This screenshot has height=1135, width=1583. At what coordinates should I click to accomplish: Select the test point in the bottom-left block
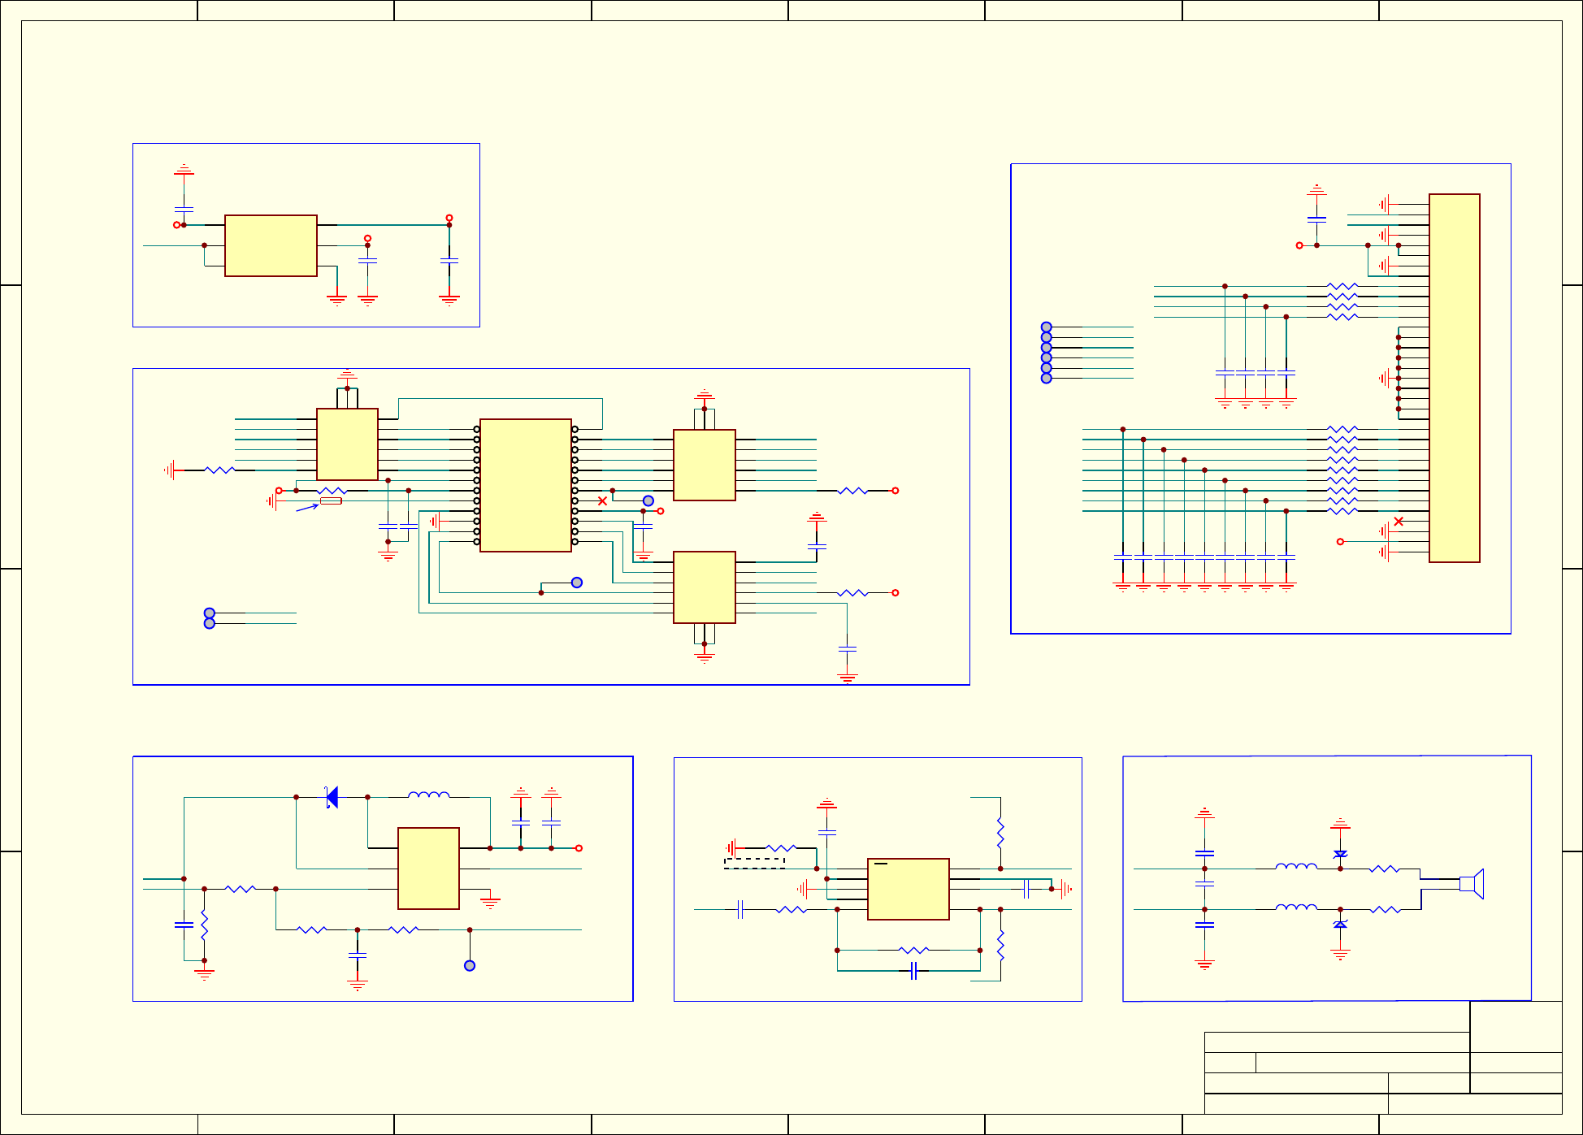(x=470, y=965)
